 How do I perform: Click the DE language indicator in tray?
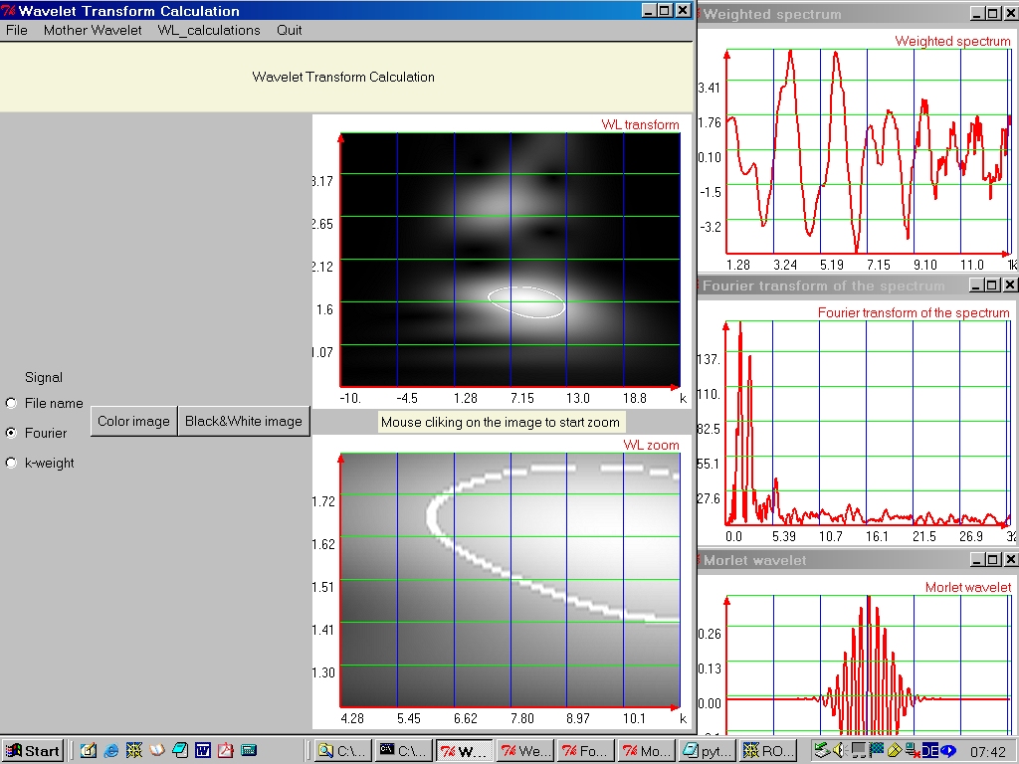point(930,751)
